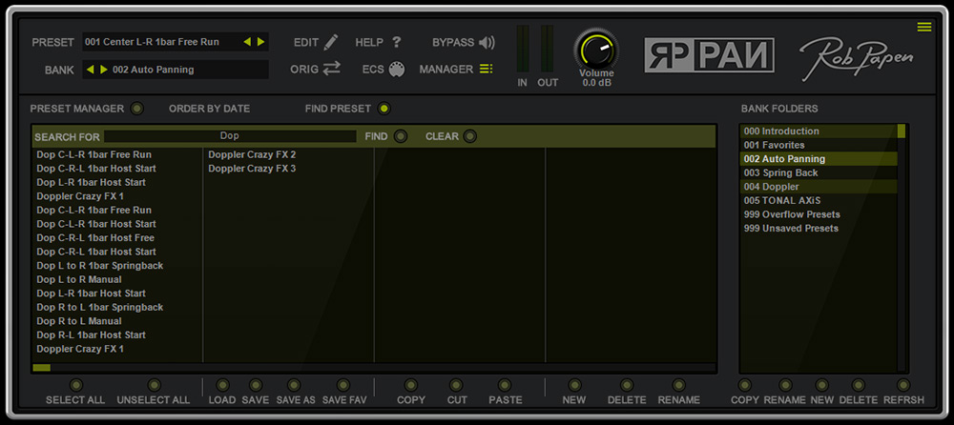This screenshot has width=954, height=425.
Task: Go to next bank arrow
Action: tap(103, 70)
